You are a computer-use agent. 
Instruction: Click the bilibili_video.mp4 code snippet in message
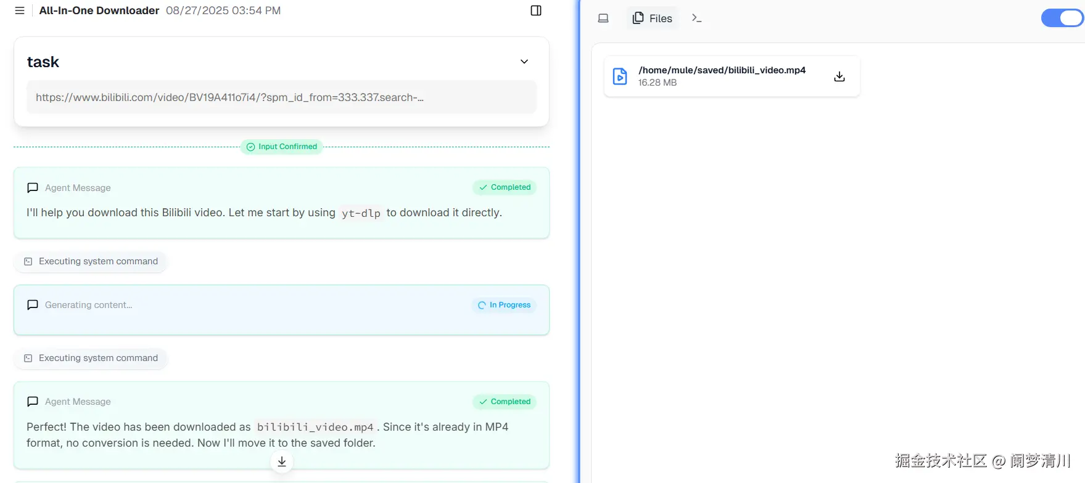[315, 427]
